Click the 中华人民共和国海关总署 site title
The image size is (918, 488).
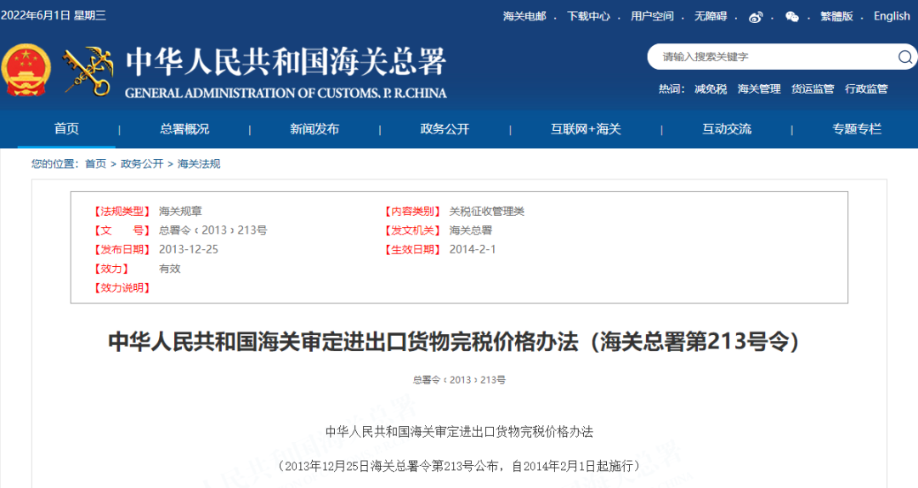pos(286,62)
